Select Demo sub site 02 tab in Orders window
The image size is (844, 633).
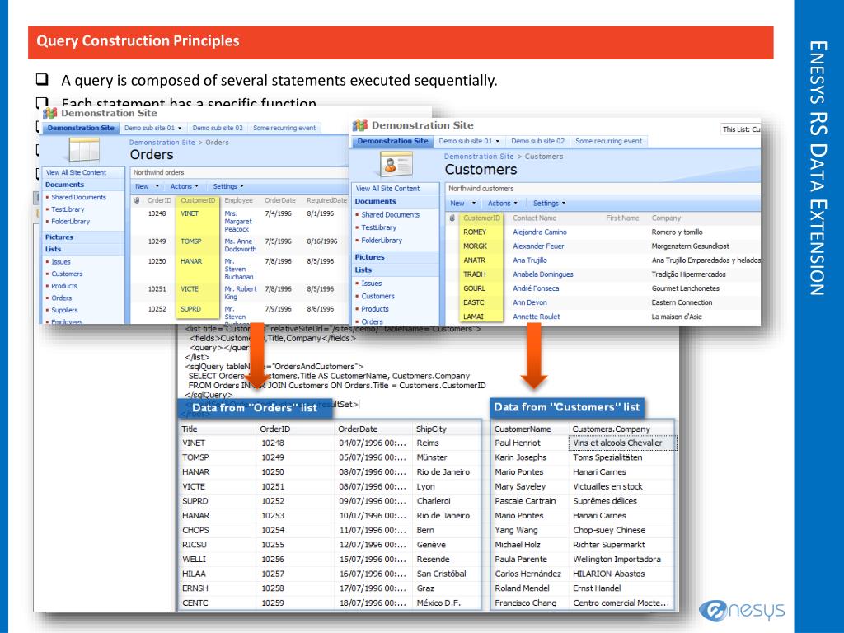pos(218,128)
